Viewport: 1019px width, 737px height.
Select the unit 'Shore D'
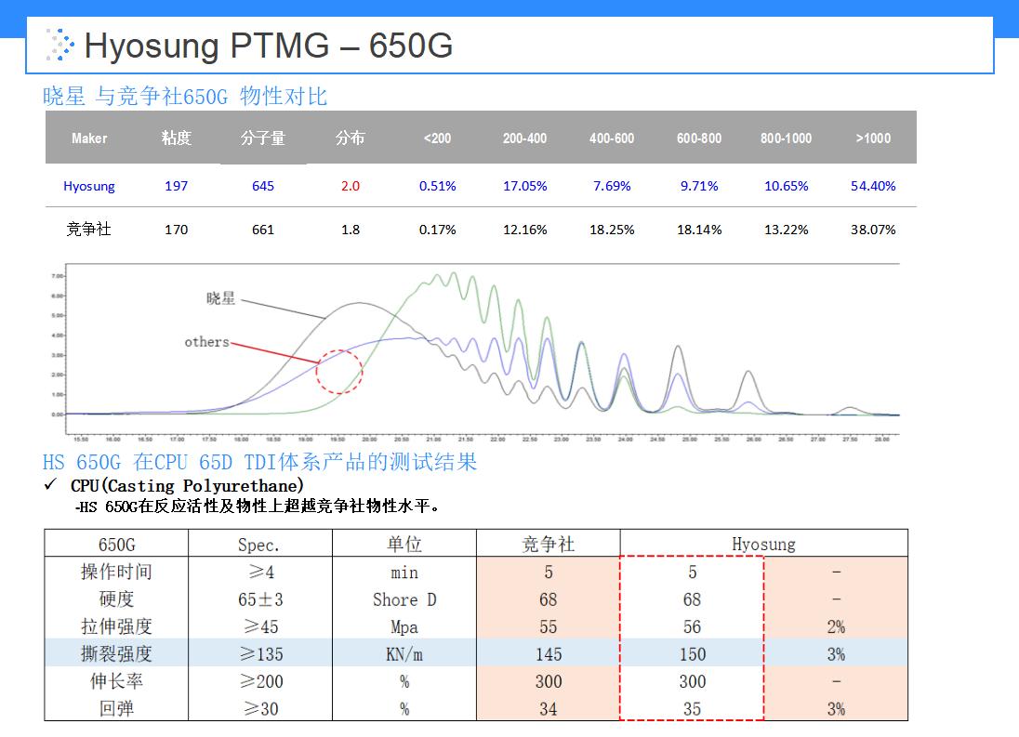click(404, 599)
